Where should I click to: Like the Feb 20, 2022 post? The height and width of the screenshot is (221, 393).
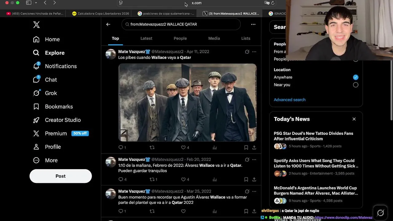(x=185, y=180)
